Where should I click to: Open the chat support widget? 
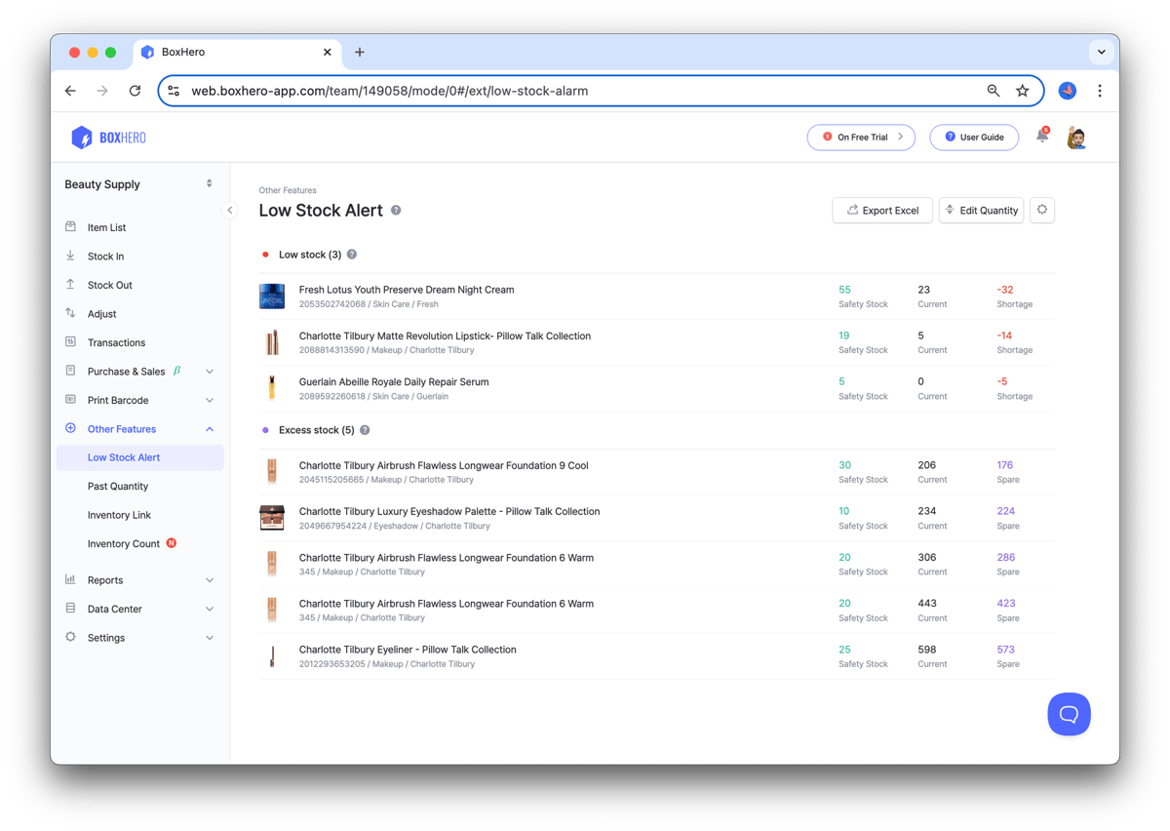1069,714
